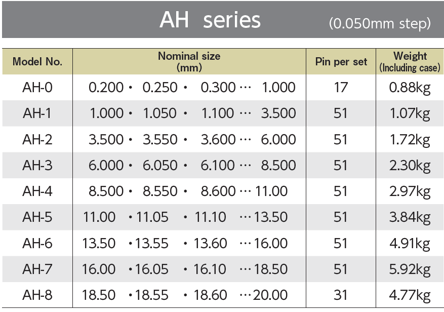Select the AH-3 model cell
Viewport: 444px width, 312px height.
click(x=37, y=165)
